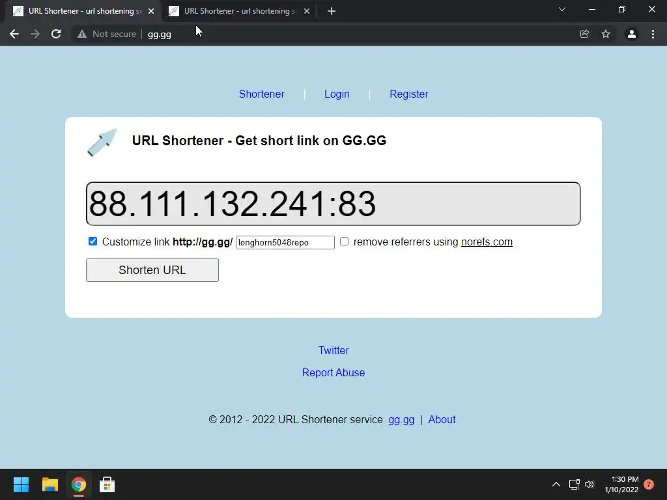
Task: Minimize the Chrome window
Action: [x=591, y=9]
